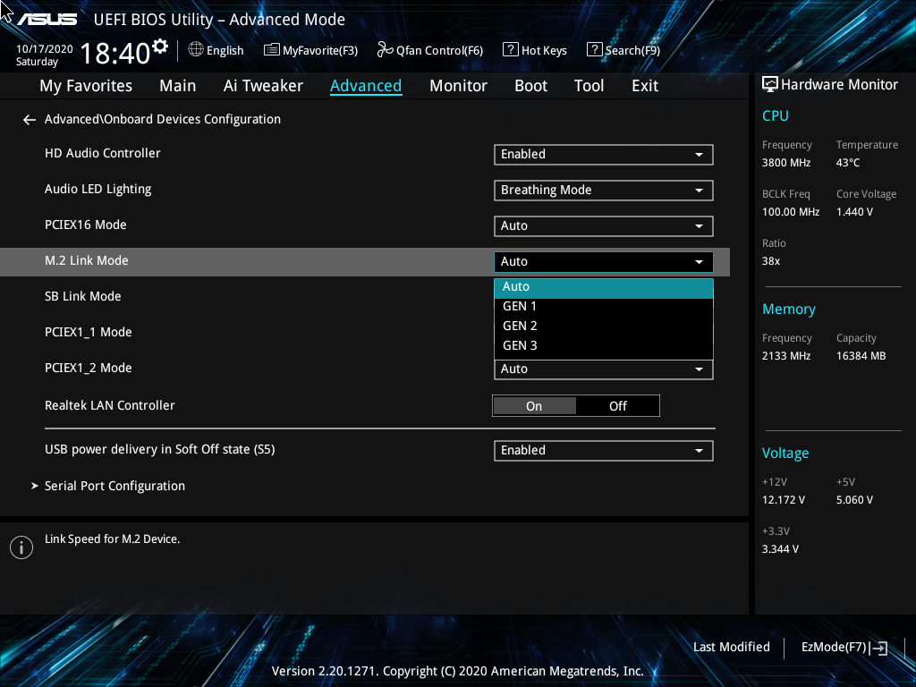Open the Tool tab
The height and width of the screenshot is (687, 916).
pyautogui.click(x=589, y=86)
